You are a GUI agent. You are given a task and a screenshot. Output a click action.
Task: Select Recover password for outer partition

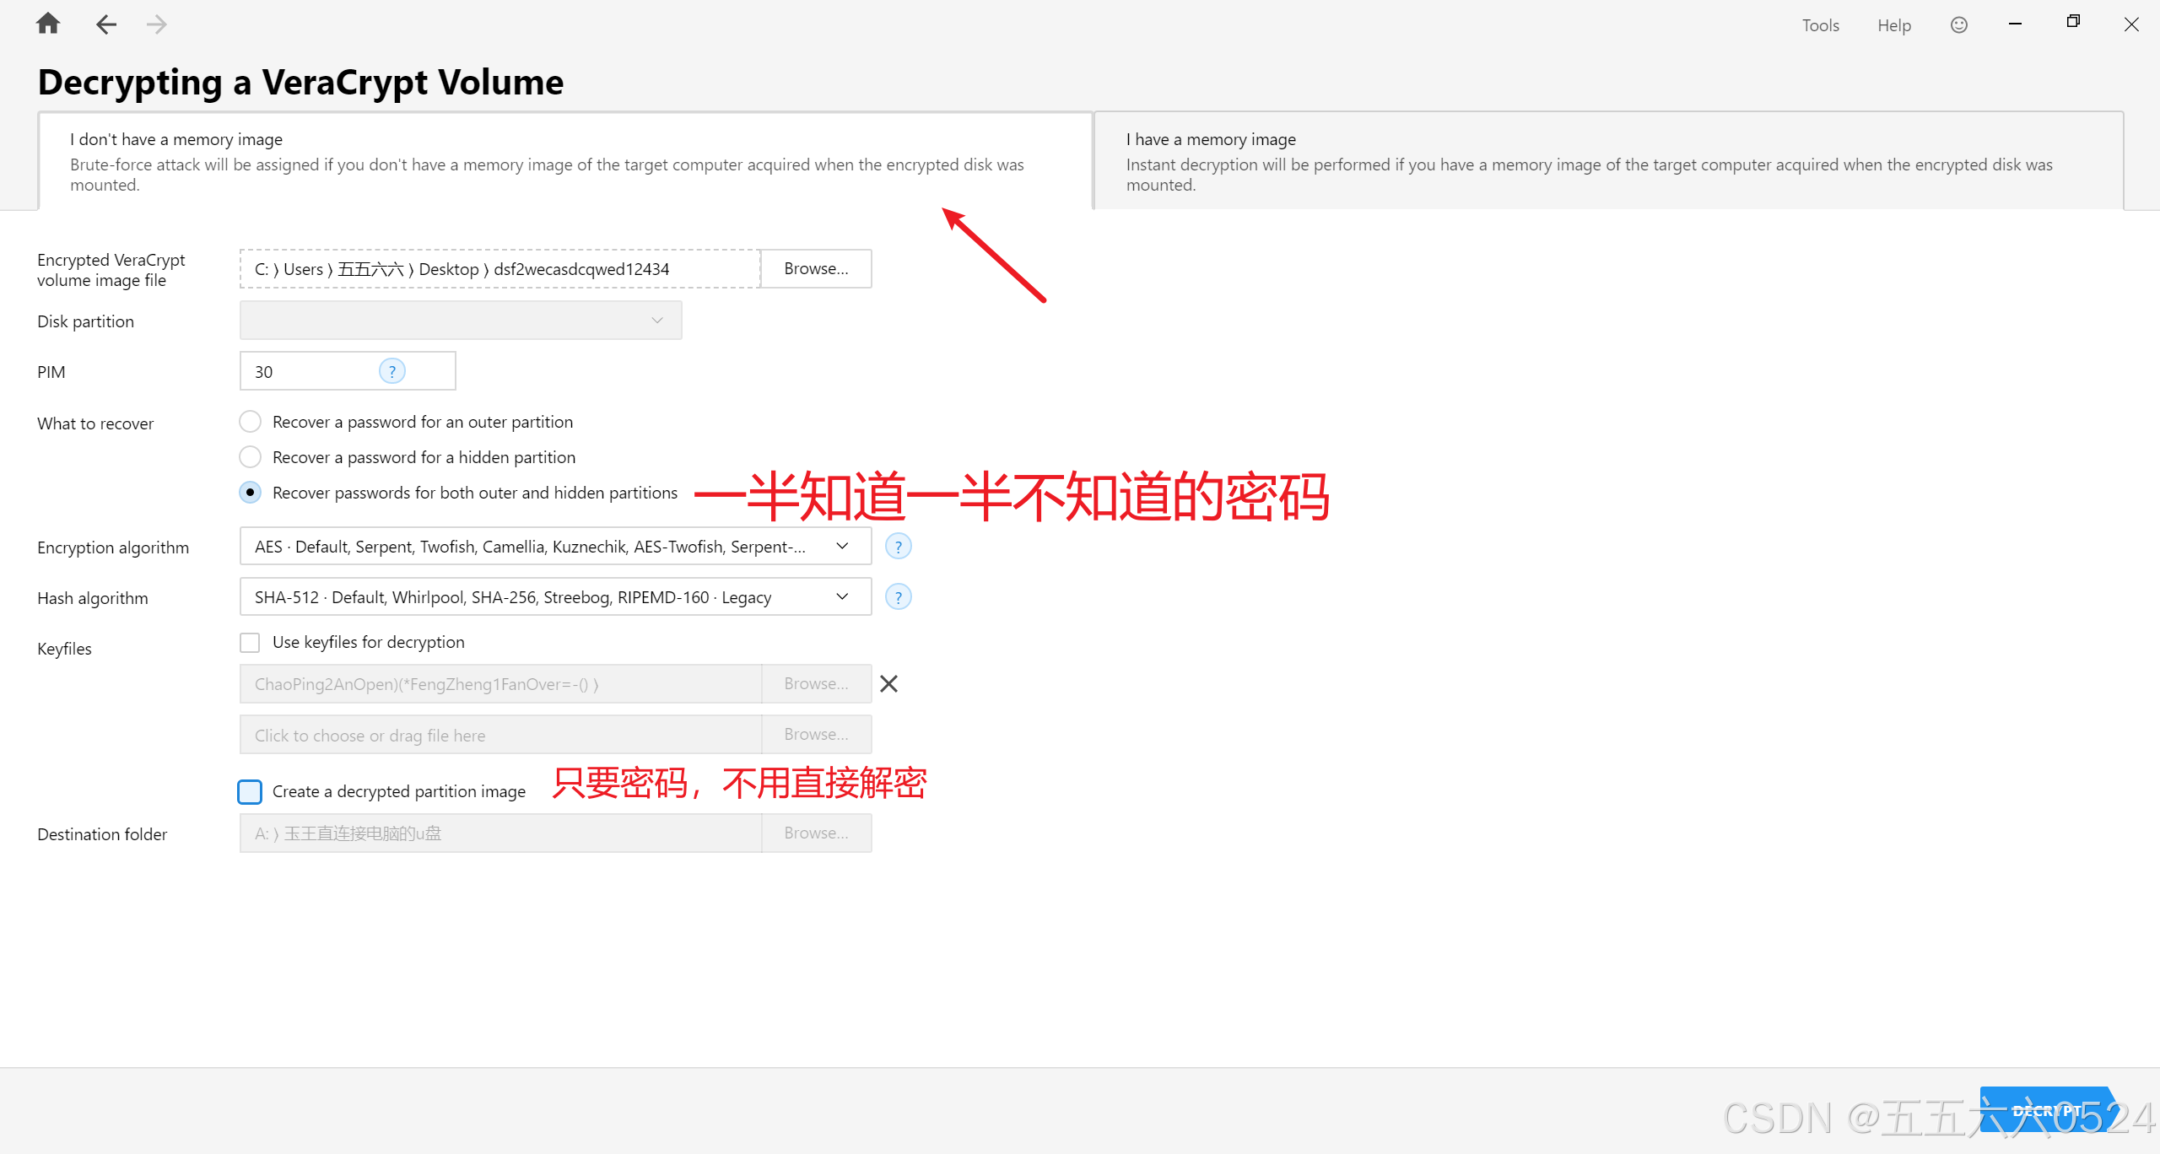coord(250,421)
